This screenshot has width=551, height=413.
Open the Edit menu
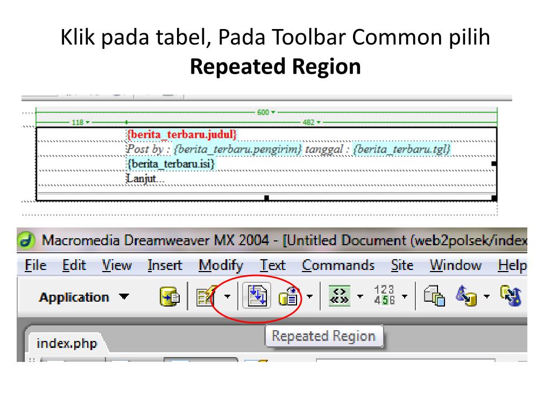[x=74, y=265]
